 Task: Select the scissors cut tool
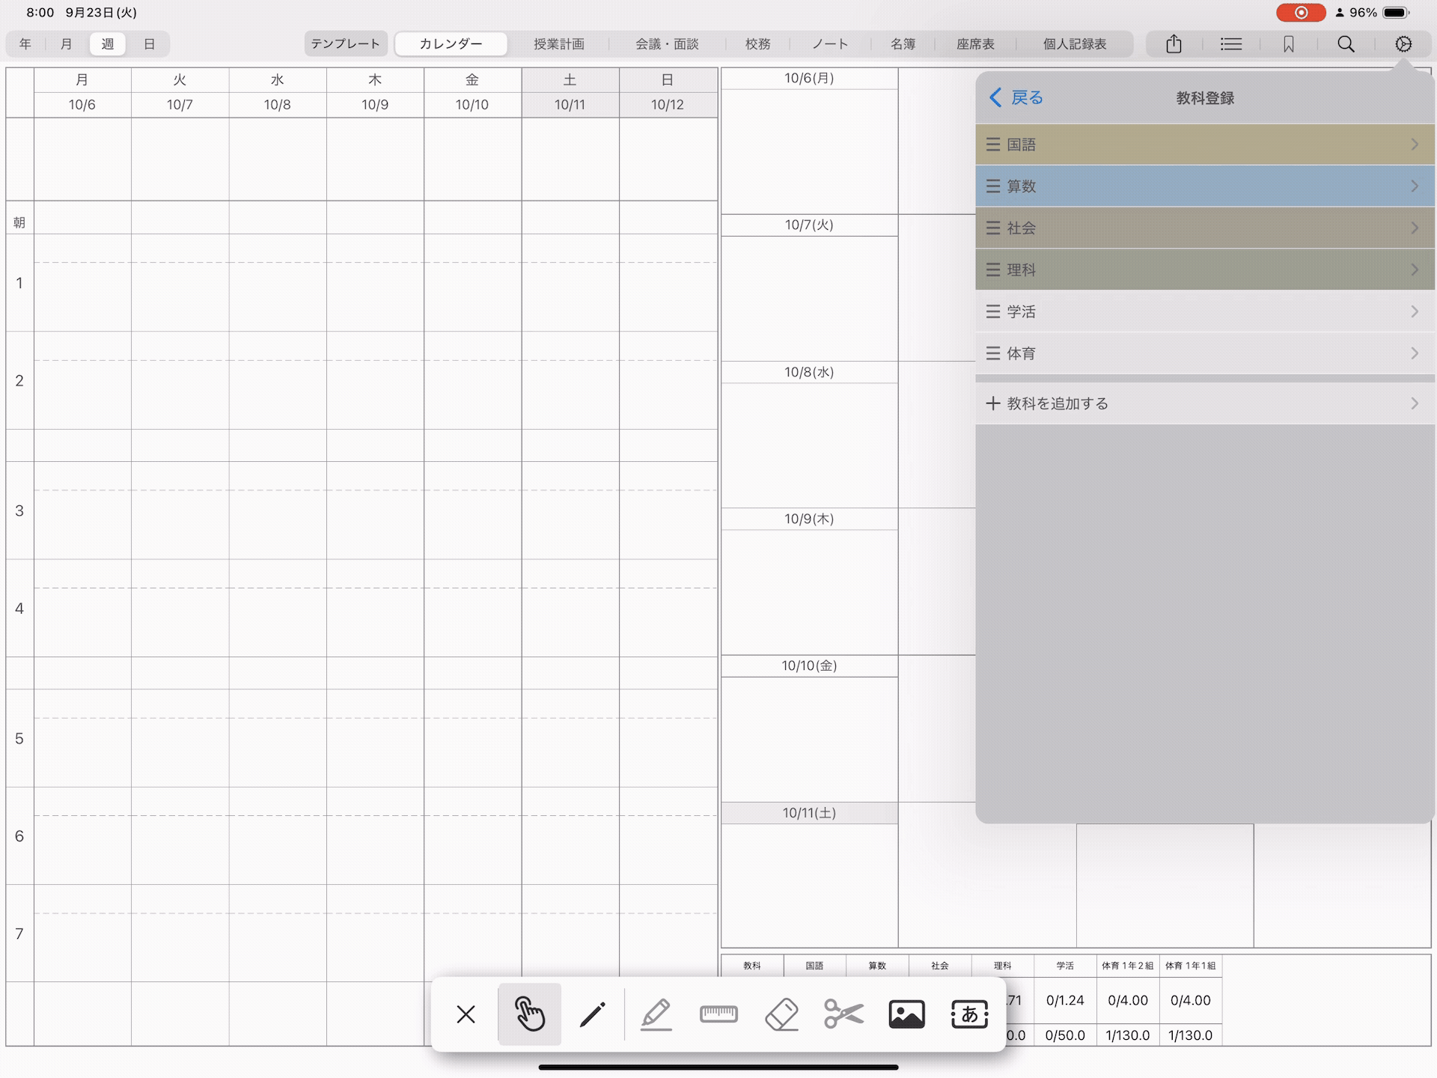(x=843, y=1014)
